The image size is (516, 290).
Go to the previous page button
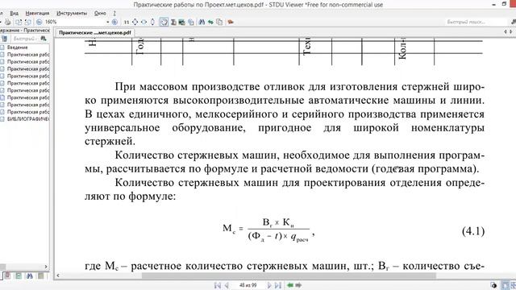click(227, 285)
